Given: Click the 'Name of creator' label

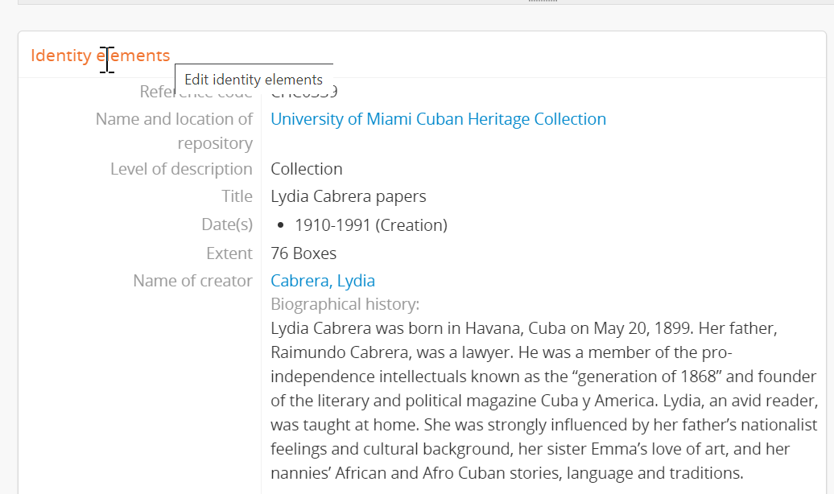Looking at the screenshot, I should [192, 281].
